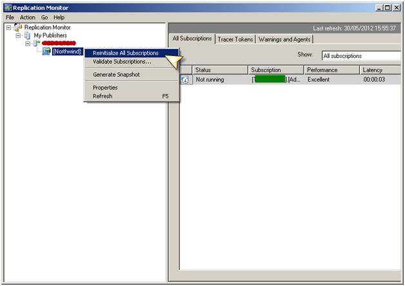Choose Reinitialize All Subscriptions from the context menu
The image size is (405, 286).
tap(132, 53)
